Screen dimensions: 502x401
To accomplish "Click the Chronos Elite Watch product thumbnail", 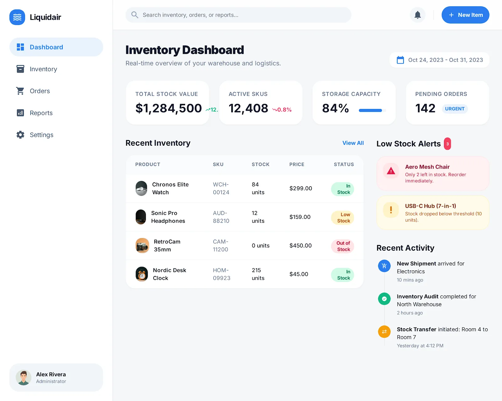I will pyautogui.click(x=142, y=188).
